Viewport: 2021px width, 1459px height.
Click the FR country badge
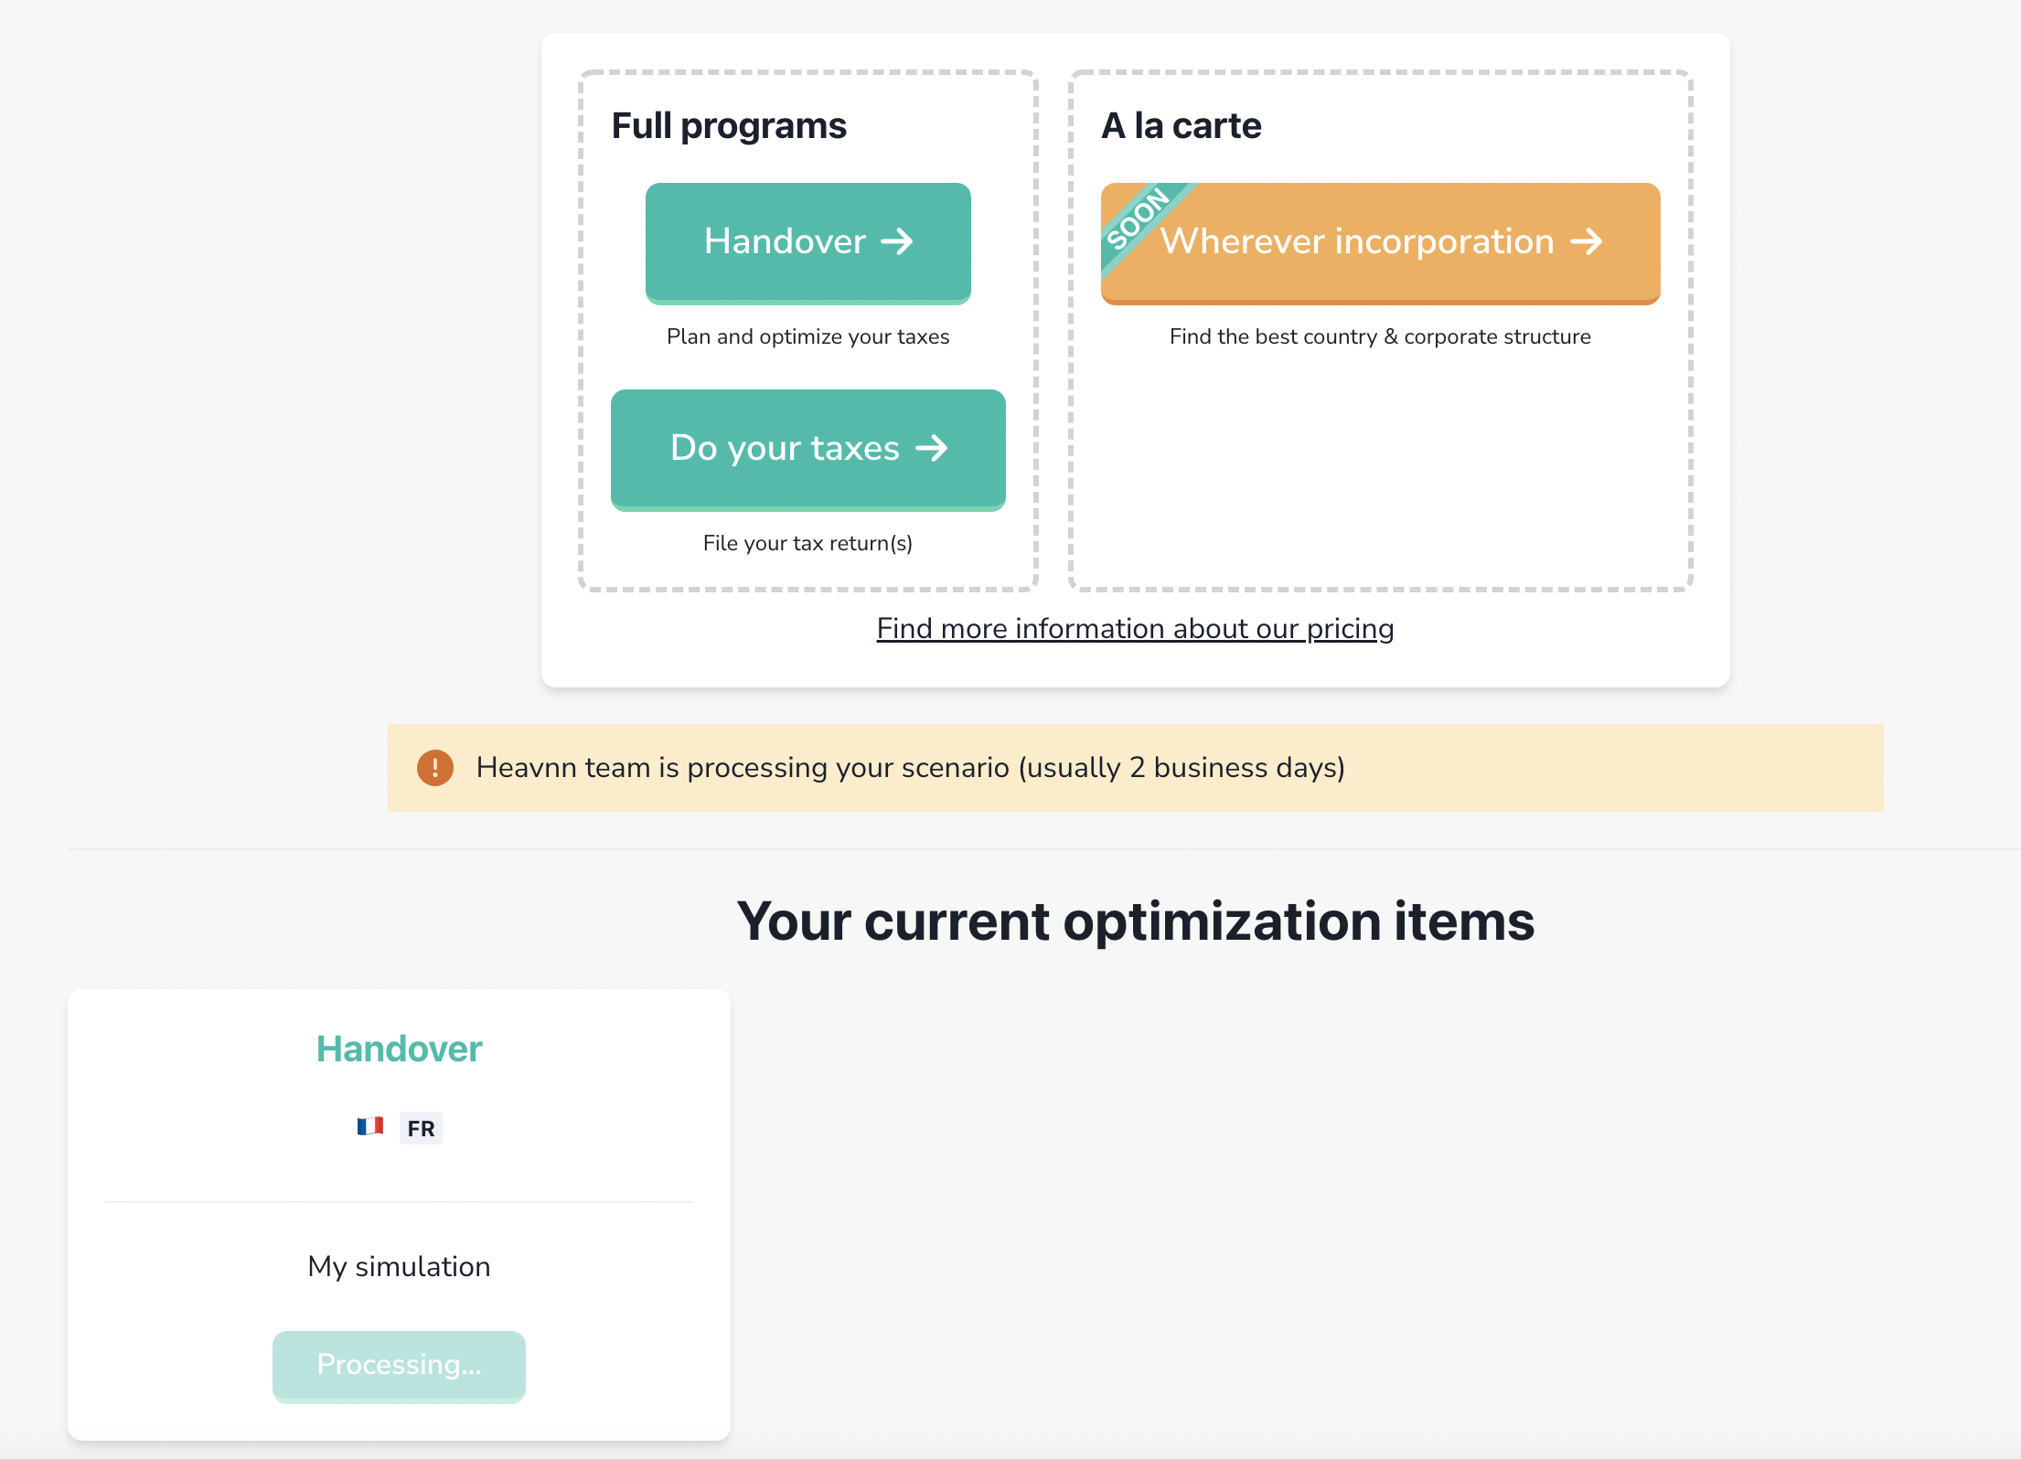pyautogui.click(x=421, y=1128)
